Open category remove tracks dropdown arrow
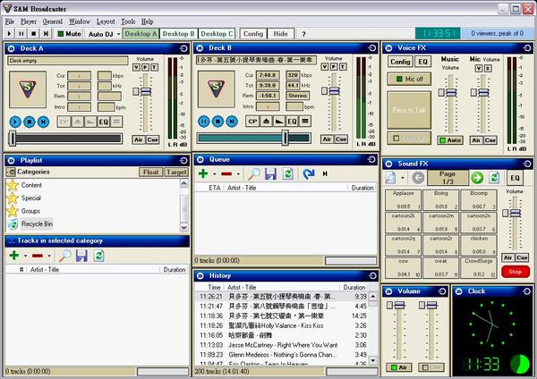 click(x=49, y=256)
